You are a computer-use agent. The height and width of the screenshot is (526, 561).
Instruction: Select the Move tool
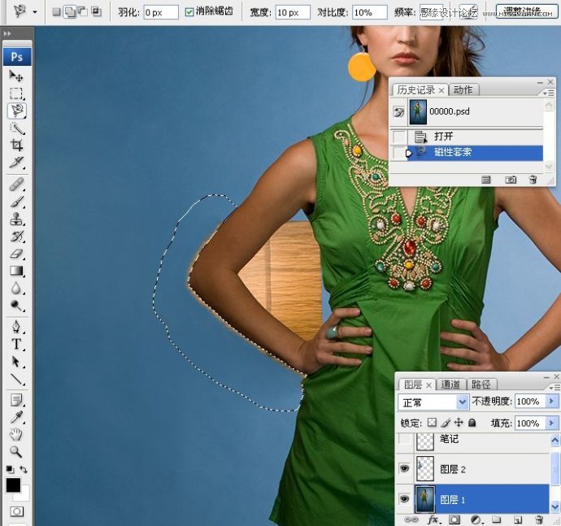click(15, 76)
